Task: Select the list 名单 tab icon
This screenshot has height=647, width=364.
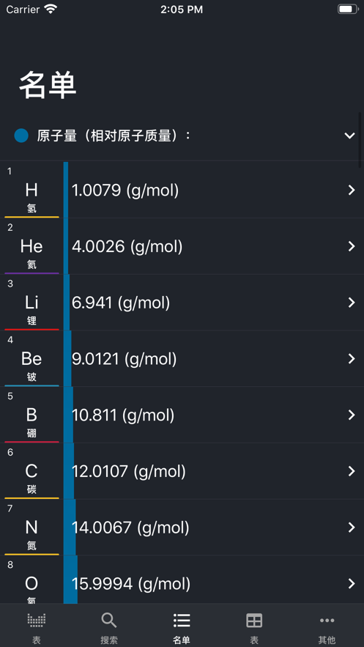Action: (x=182, y=620)
